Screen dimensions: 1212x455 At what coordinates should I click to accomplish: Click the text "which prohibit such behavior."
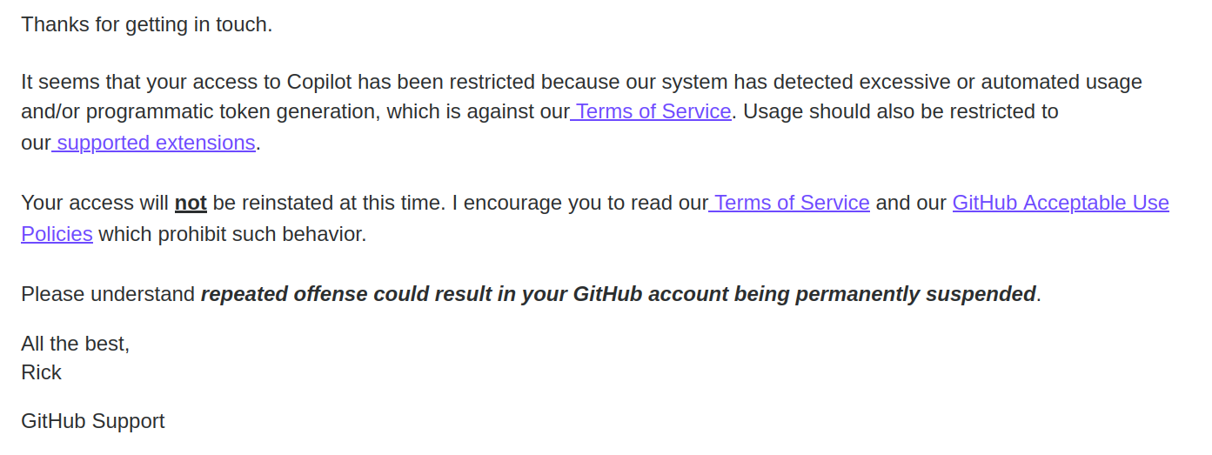[x=232, y=234]
